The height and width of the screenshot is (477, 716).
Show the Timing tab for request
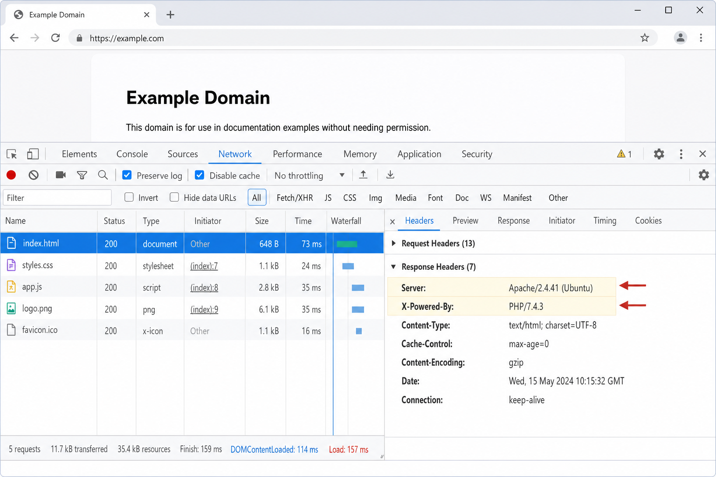tap(605, 221)
